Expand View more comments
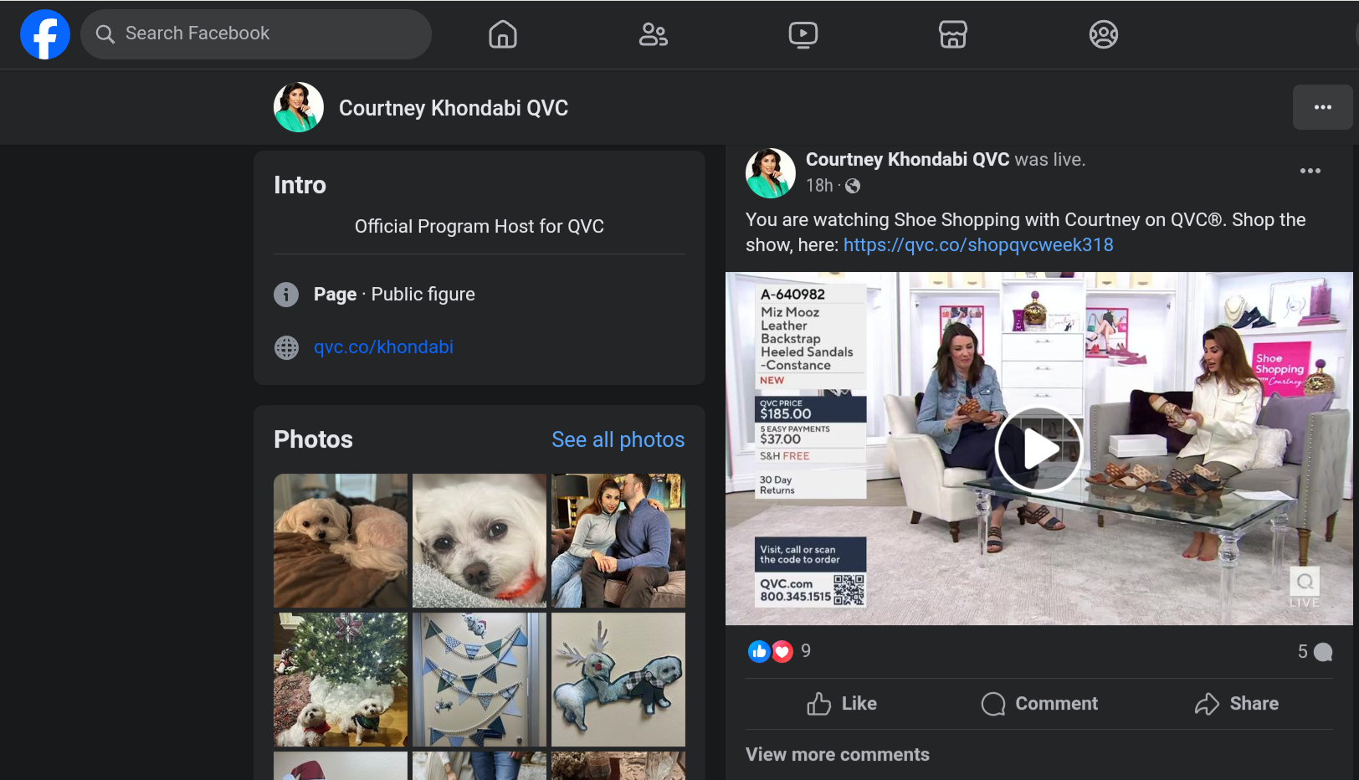The height and width of the screenshot is (780, 1359). (x=837, y=754)
